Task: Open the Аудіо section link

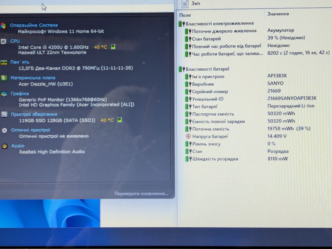Action: tap(18, 146)
